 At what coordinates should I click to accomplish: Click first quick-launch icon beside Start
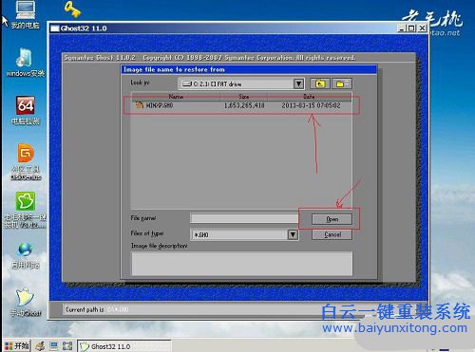pos(40,346)
